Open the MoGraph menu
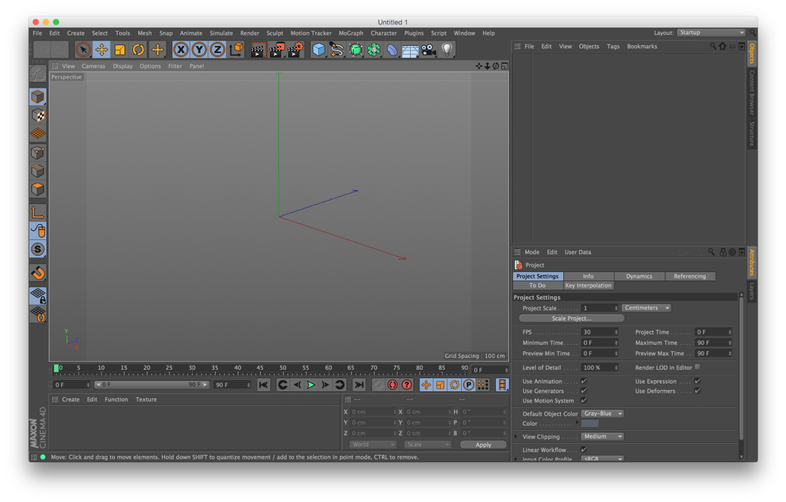This screenshot has height=502, width=786. coord(350,33)
